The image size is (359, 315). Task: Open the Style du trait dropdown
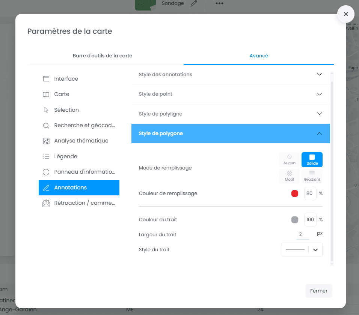tap(302, 250)
